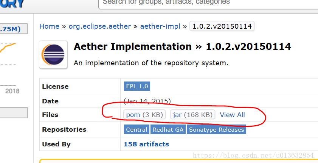
Task: Open the aether-impl breadcrumb link
Action: point(160,26)
